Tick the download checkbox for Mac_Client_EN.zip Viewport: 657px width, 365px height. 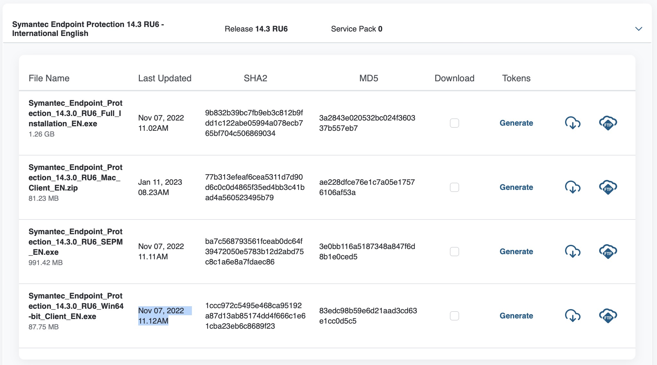(454, 187)
